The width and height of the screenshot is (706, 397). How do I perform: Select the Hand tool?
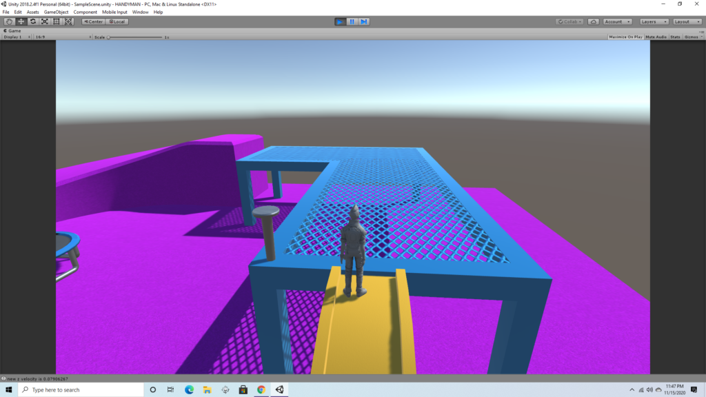point(9,21)
